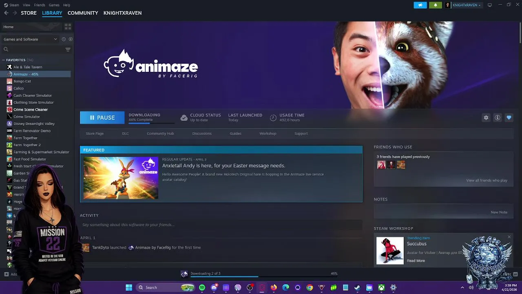Screen dimensions: 522x294
Task: Collapse the Favorites category
Action: (x=4, y=60)
